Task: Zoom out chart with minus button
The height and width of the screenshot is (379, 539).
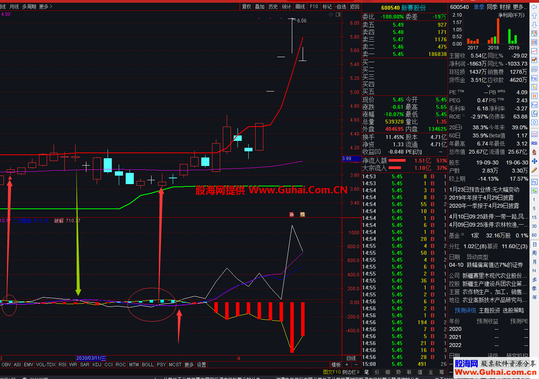Action: coord(356,364)
